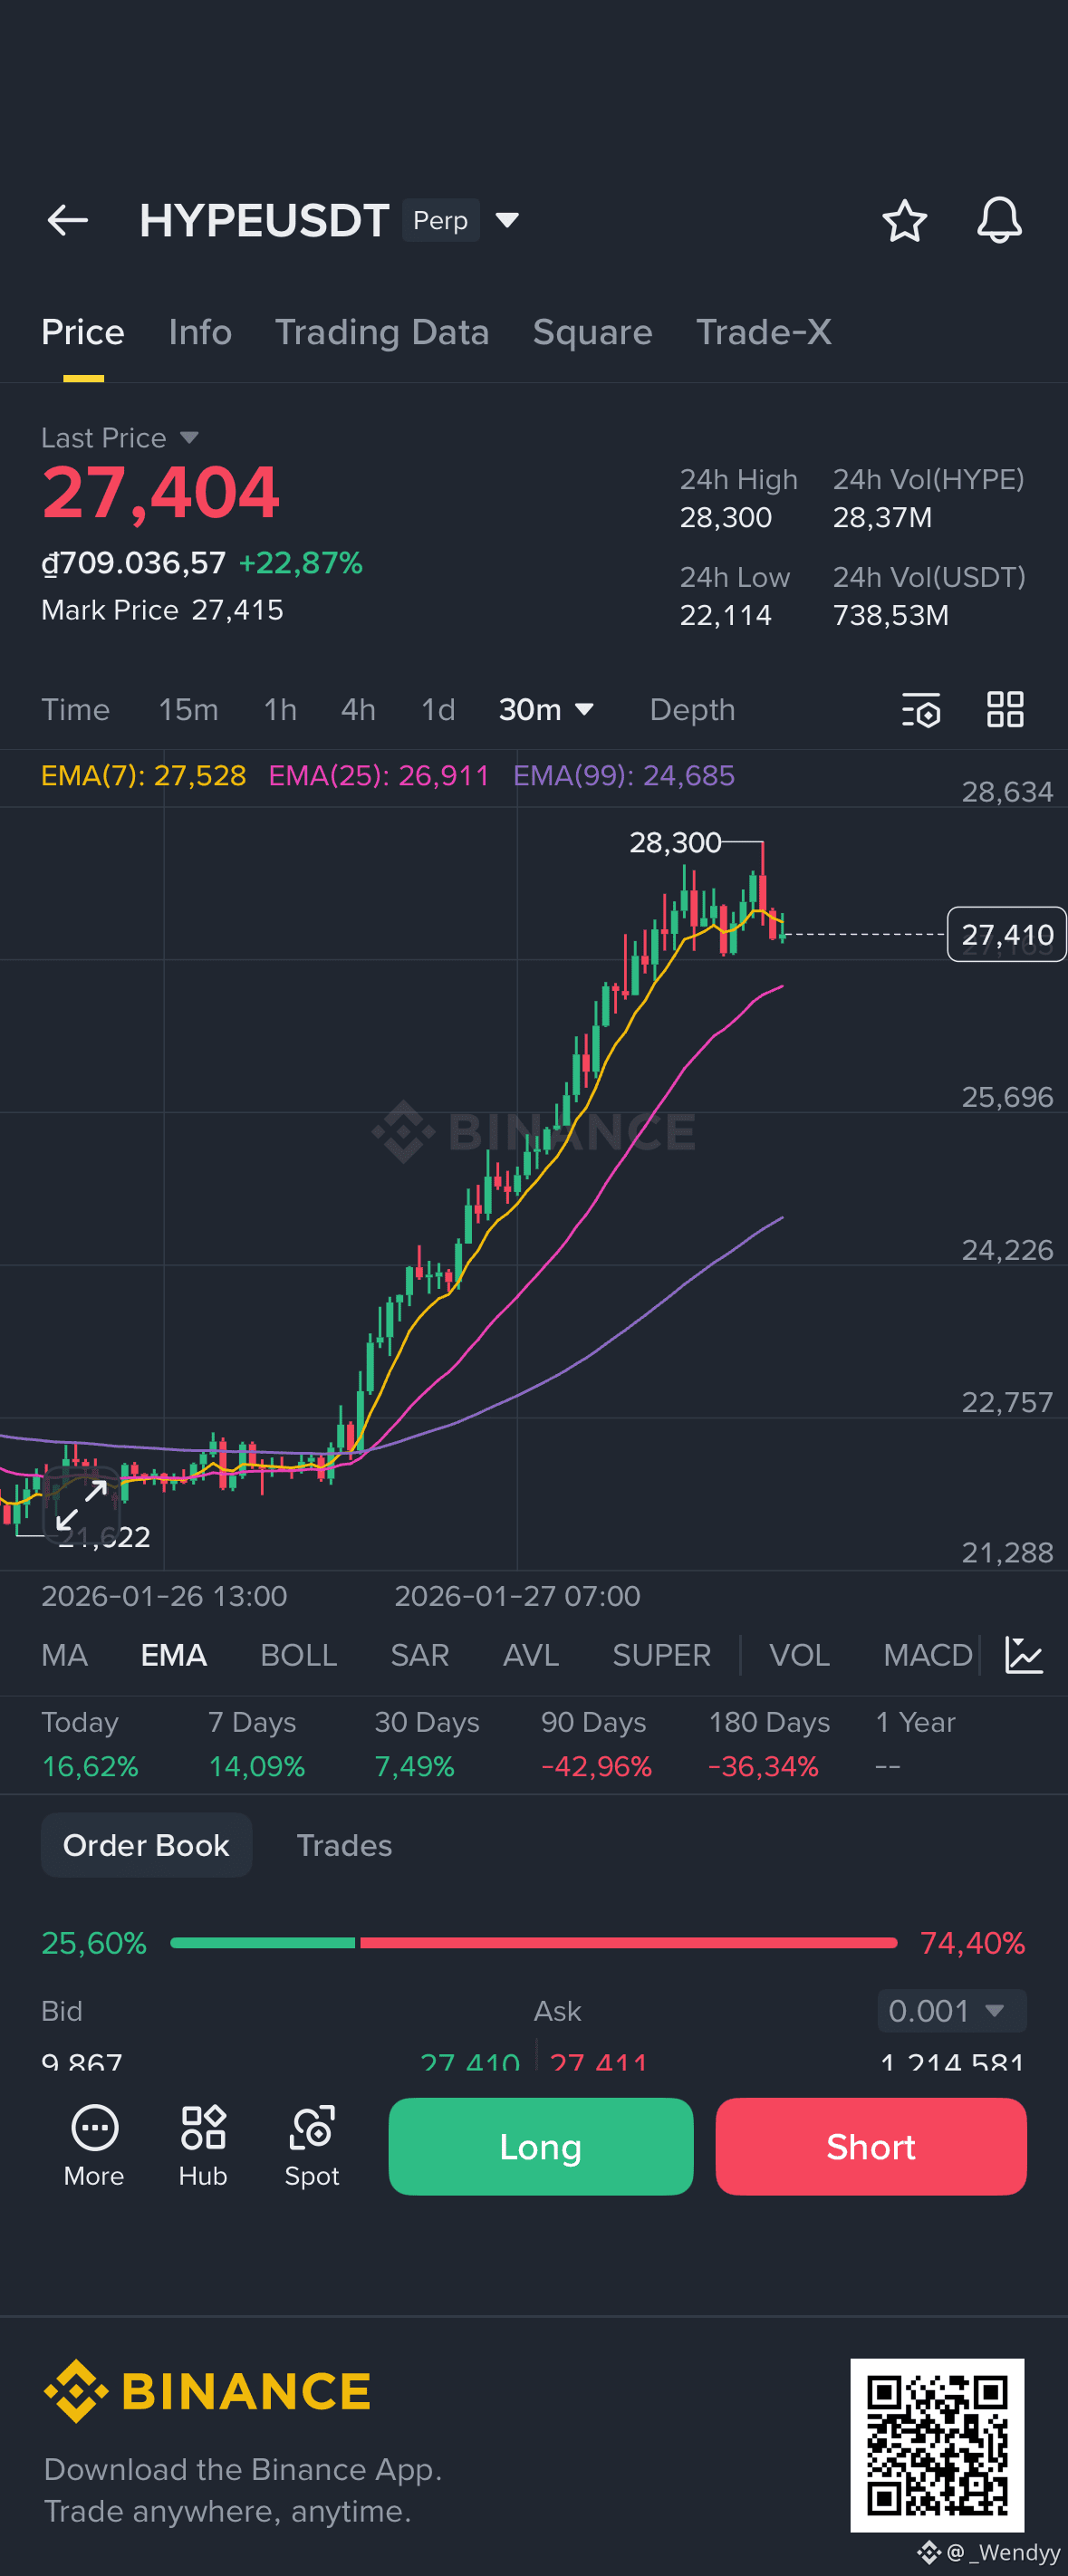Change order book precision 0.001 dropdown

point(952,2010)
